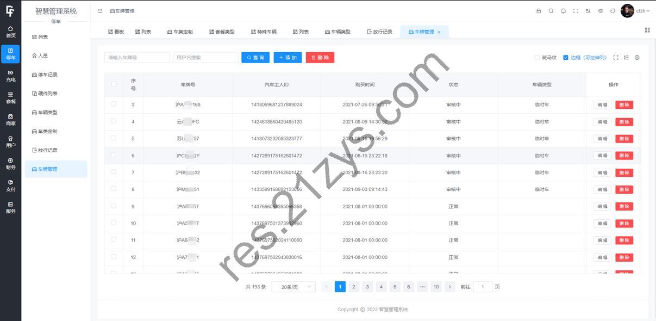Switch to the 特殊车辆 tab

click(264, 32)
